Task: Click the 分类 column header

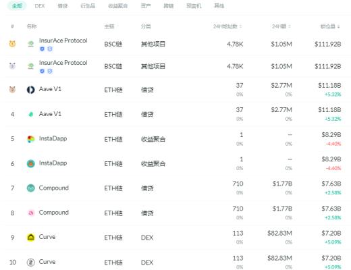Action: [146, 26]
